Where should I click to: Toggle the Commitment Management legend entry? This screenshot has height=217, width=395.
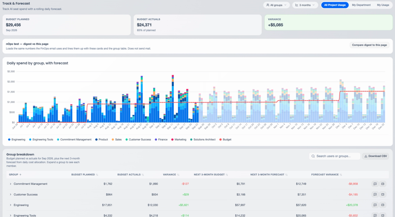tap(74, 139)
